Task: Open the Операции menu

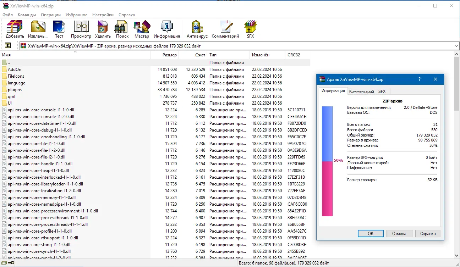Action: (x=51, y=15)
